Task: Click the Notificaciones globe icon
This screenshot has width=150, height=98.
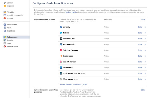Action: pyautogui.click(x=5, y=25)
